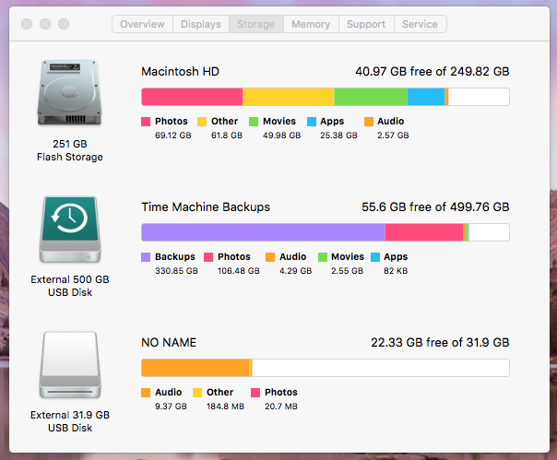
Task: Click the '61.8 GB' Other size value
Action: [227, 136]
